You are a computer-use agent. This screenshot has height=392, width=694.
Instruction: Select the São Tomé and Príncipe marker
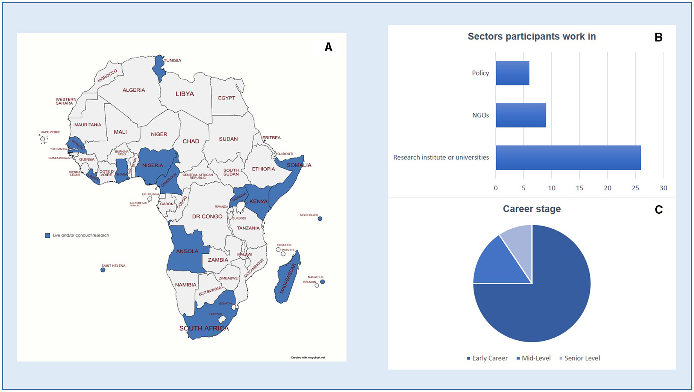[150, 199]
